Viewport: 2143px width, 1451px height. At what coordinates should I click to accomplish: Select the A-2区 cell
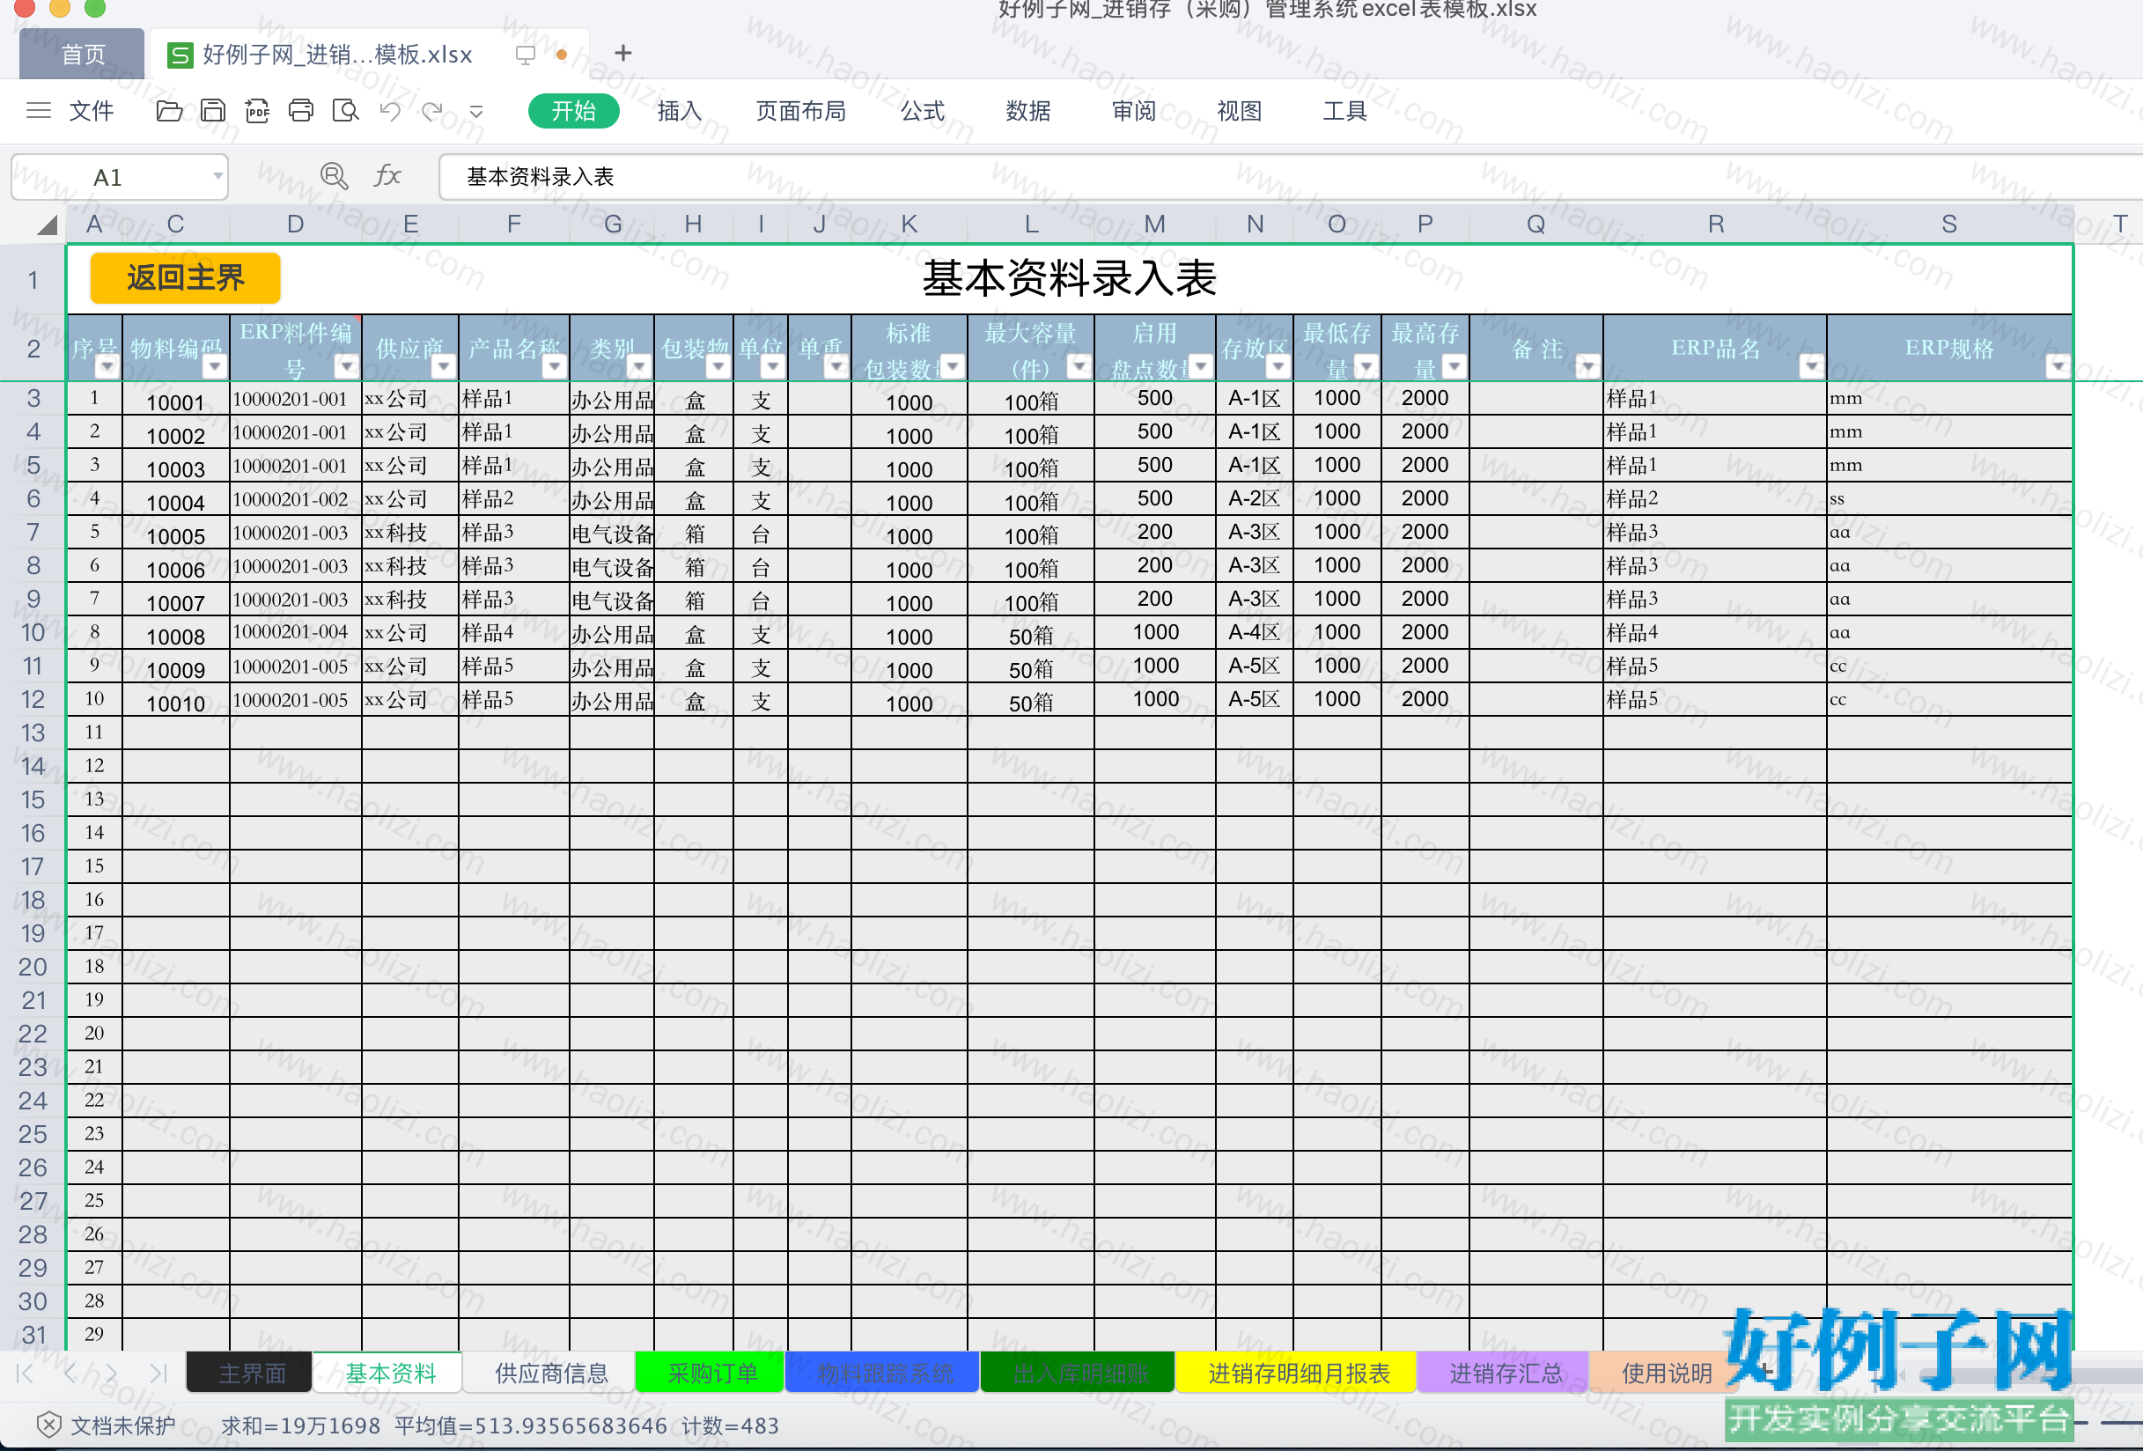(x=1254, y=498)
